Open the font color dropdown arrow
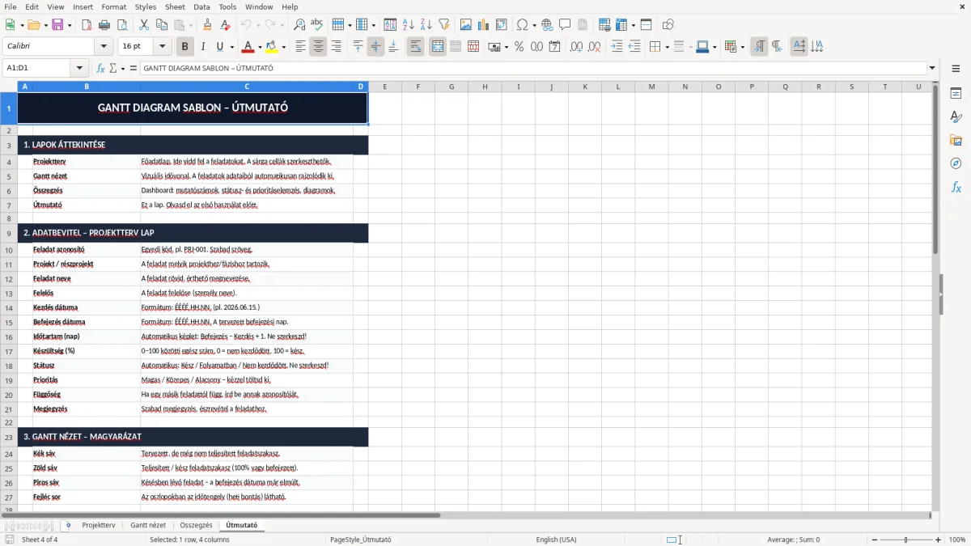Image resolution: width=971 pixels, height=546 pixels. 260,47
